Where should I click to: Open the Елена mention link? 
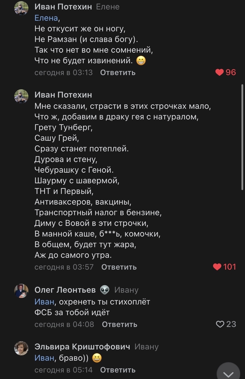tap(46, 18)
